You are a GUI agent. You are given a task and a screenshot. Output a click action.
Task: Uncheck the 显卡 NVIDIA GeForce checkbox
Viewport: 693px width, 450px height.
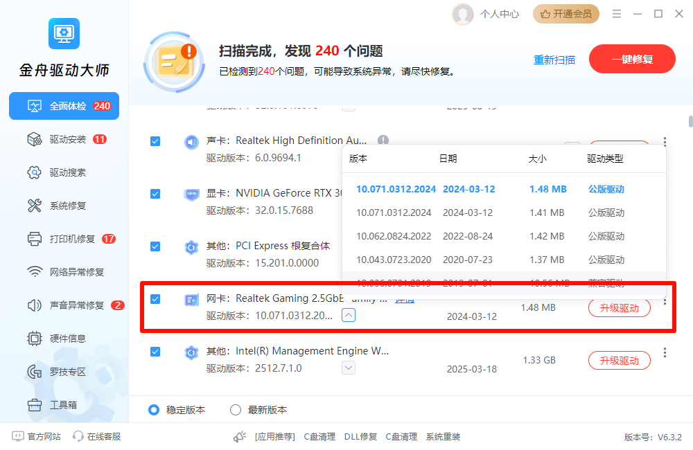point(155,194)
